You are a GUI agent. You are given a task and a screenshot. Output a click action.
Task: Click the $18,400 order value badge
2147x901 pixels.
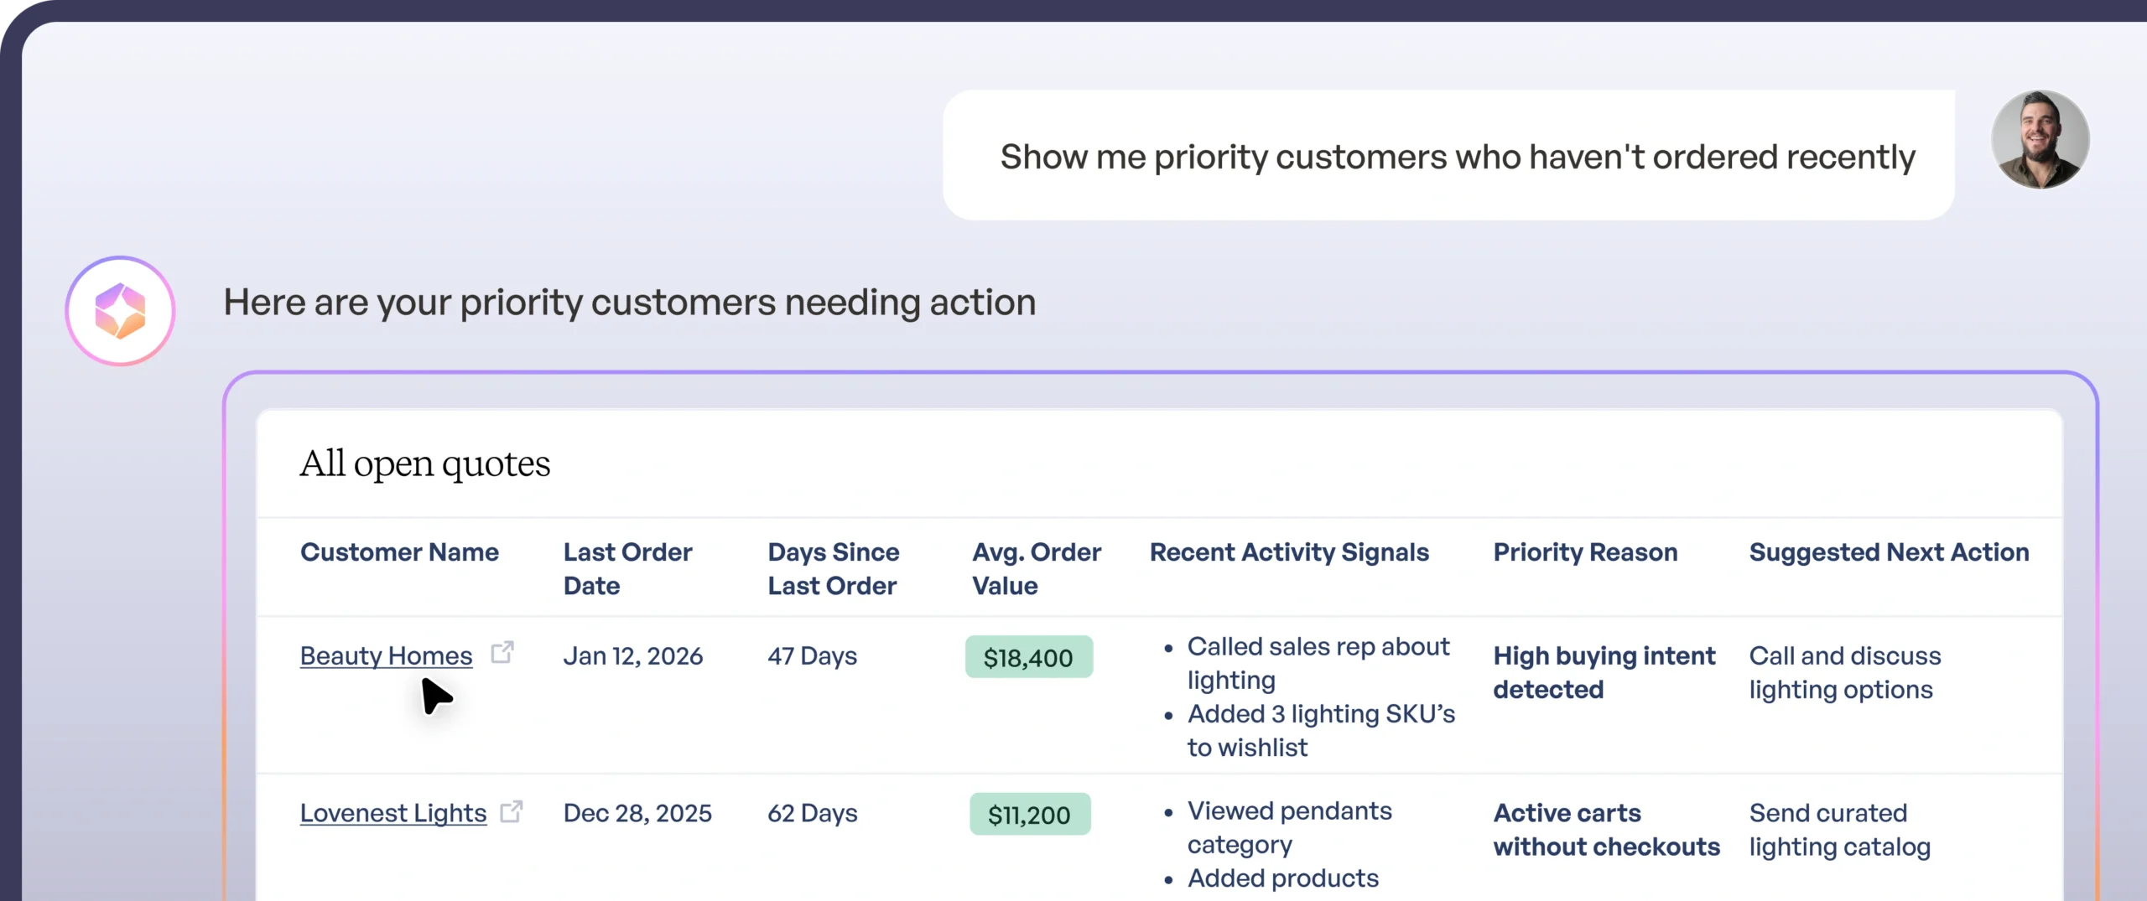click(x=1028, y=657)
